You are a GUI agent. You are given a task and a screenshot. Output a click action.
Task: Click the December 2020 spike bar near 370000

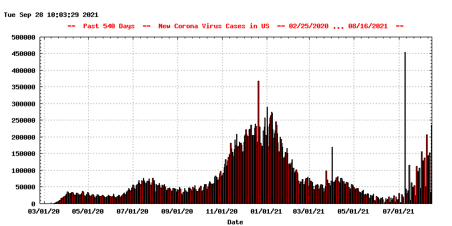[259, 142]
